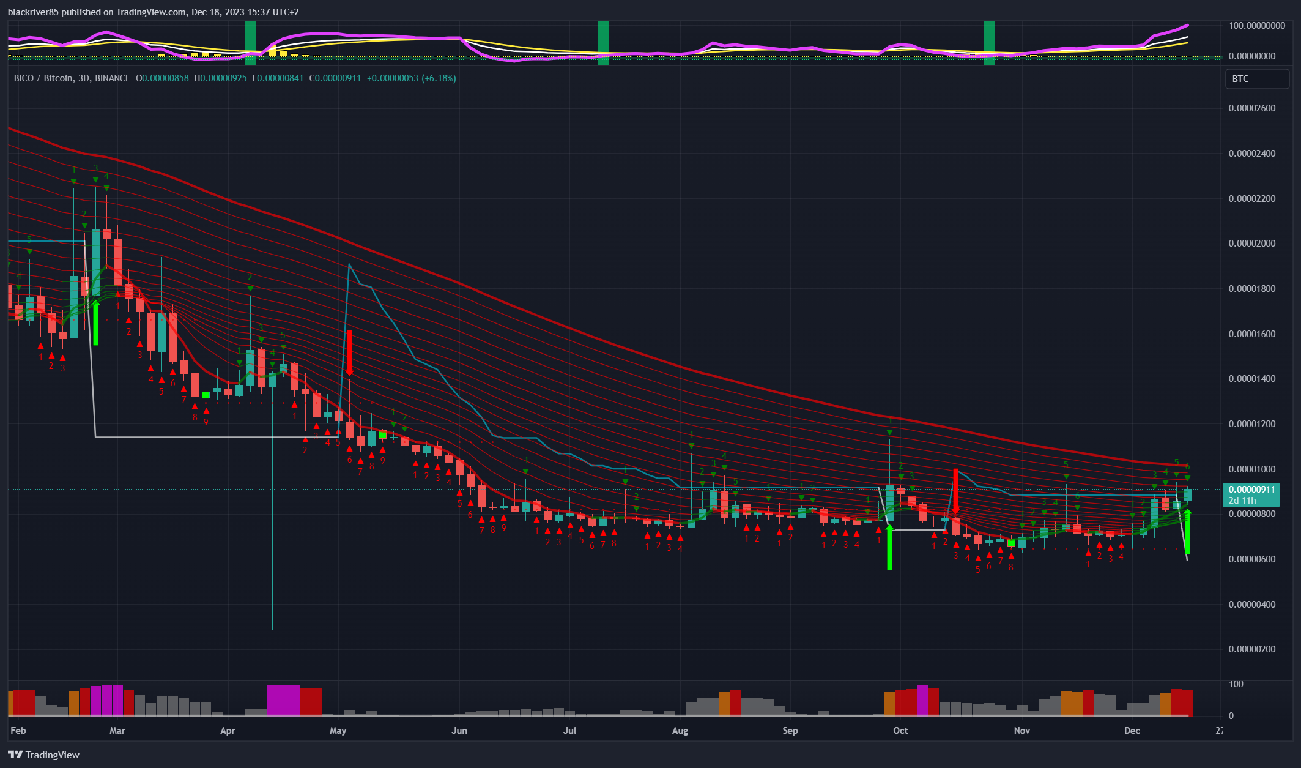Click the BICO / Bitcoin, 3D, BINANCE title
This screenshot has height=768, width=1301.
point(72,78)
